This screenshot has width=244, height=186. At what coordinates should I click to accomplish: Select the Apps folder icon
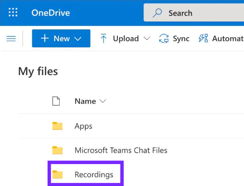[57, 126]
